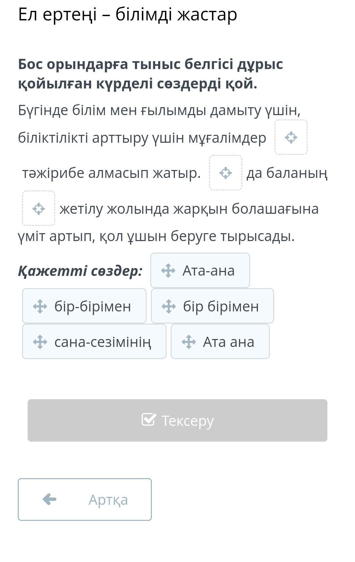The height and width of the screenshot is (562, 355).
Task: Click the empty drop slot before жетілу жолында
Action: [38, 208]
